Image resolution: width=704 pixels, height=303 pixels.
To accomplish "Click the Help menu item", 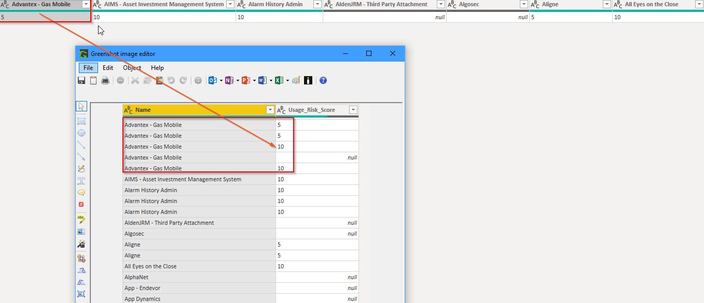I will (x=157, y=67).
